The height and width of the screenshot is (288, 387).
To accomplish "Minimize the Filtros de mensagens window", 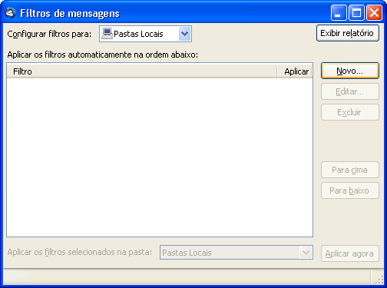I will tap(339, 12).
